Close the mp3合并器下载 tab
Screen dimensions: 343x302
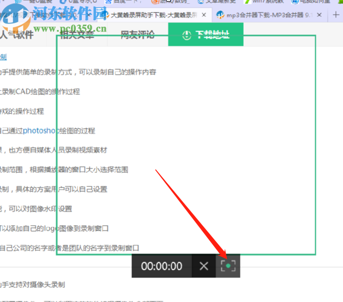point(319,15)
